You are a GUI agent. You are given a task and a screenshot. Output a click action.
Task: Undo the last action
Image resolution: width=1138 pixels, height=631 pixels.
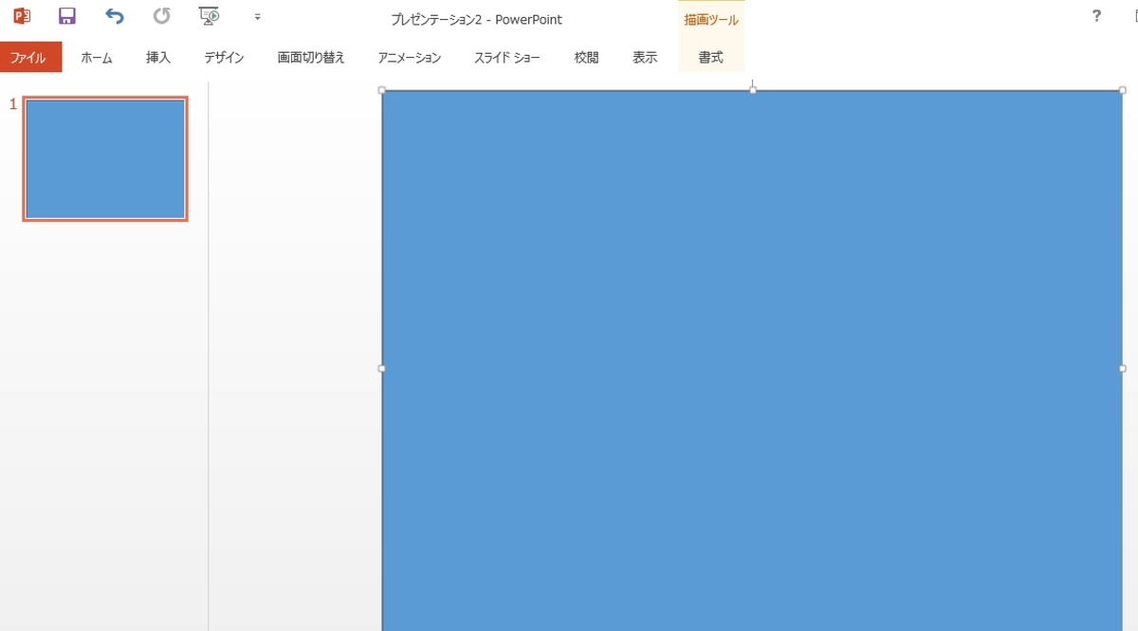[x=115, y=16]
